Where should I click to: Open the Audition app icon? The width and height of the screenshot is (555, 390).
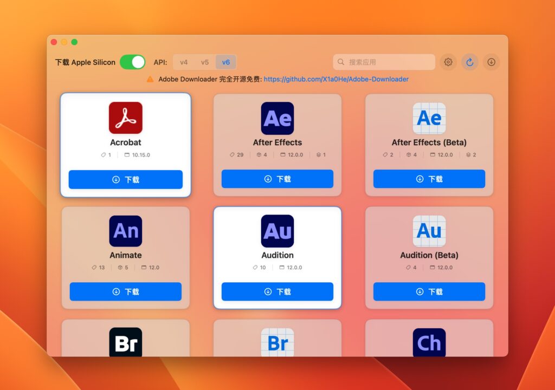click(277, 230)
